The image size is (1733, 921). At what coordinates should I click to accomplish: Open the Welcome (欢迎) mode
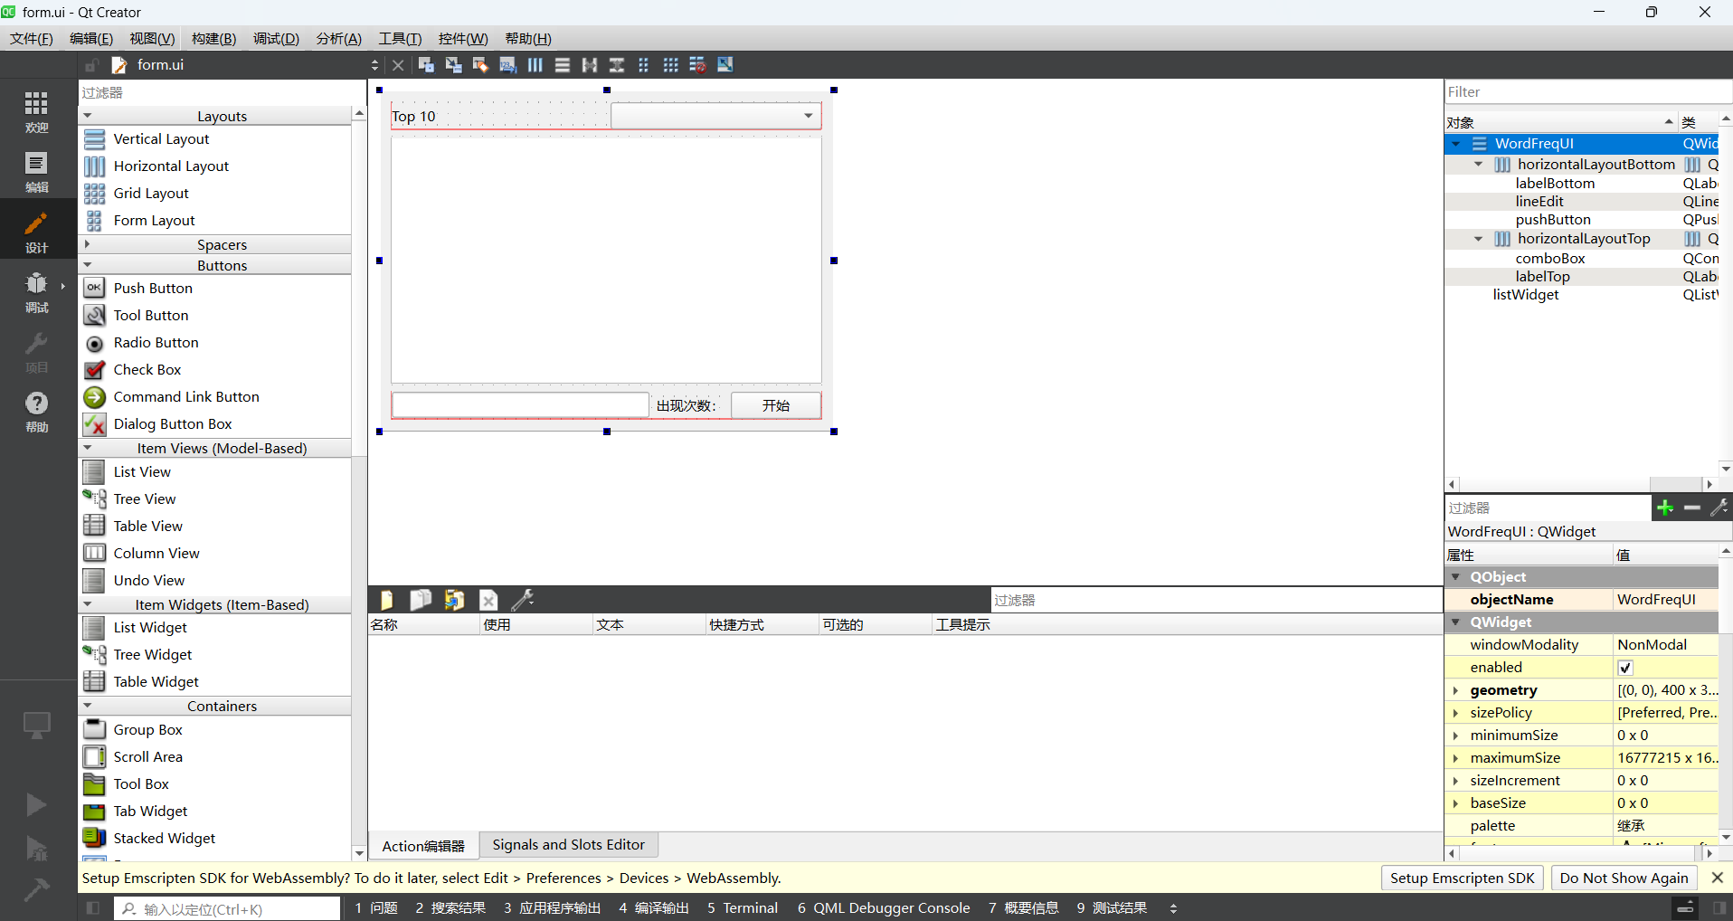tap(36, 112)
